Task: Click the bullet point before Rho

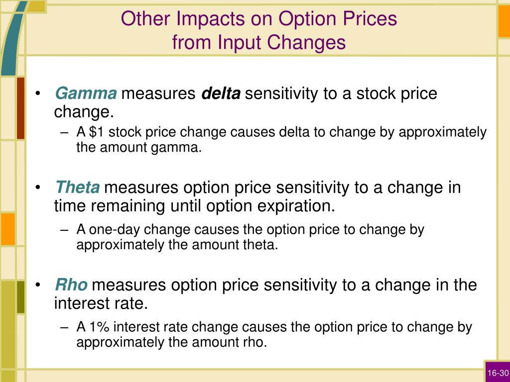Action: [x=38, y=286]
